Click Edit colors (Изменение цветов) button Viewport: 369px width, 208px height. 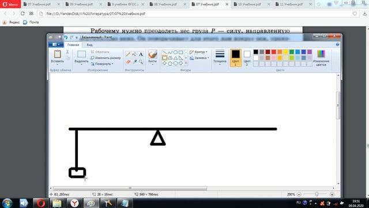click(x=321, y=58)
